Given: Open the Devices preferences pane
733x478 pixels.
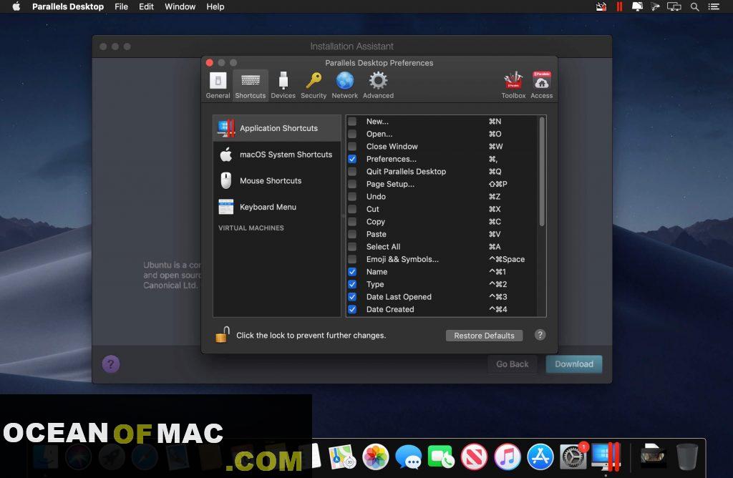Looking at the screenshot, I should (283, 85).
